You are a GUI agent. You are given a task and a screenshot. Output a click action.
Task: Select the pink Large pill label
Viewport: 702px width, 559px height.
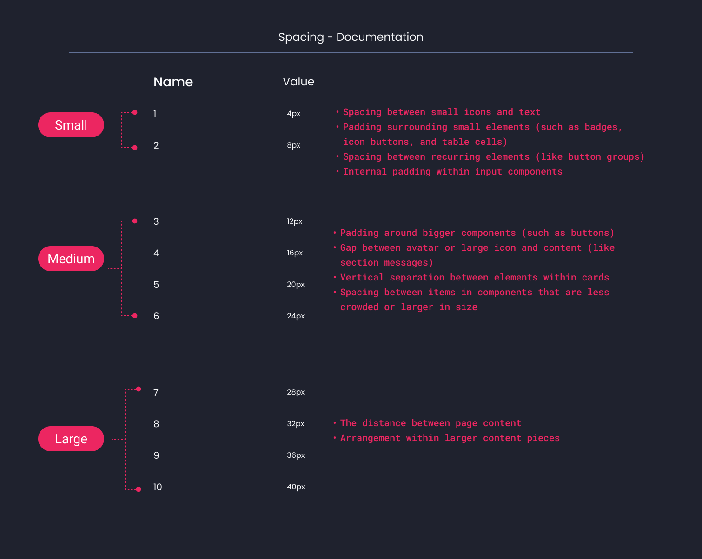[71, 439]
